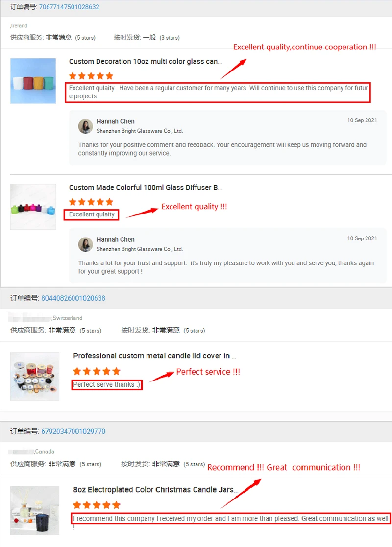392x547 pixels.
Task: Click Hannah Chen's avatar in first reply
Action: 86,126
